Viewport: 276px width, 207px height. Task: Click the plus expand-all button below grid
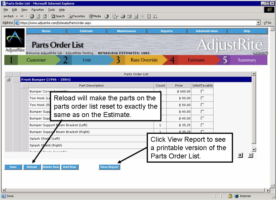click(240, 155)
